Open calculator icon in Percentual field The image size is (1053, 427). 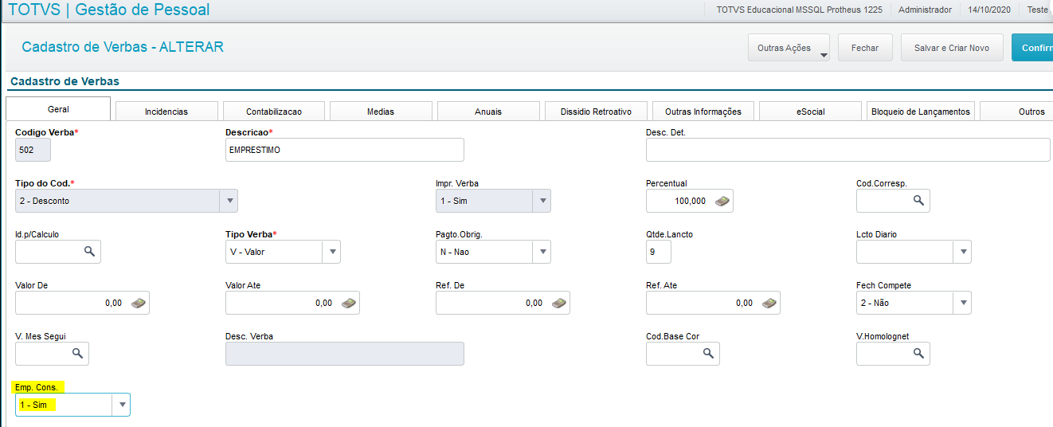[x=722, y=201]
